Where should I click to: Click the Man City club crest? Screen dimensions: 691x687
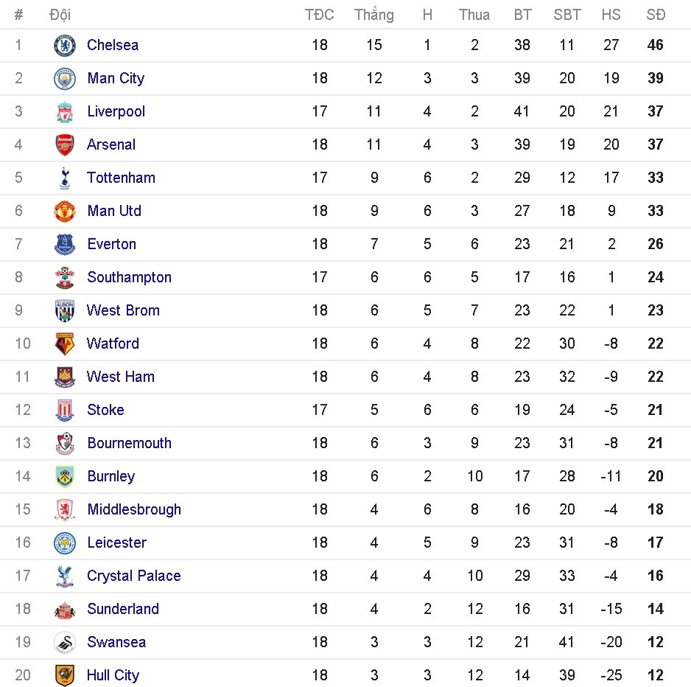(65, 79)
